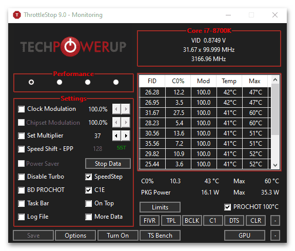Click the Clock Modulation increase arrow
This screenshot has height=251, width=295.
(x=126, y=109)
